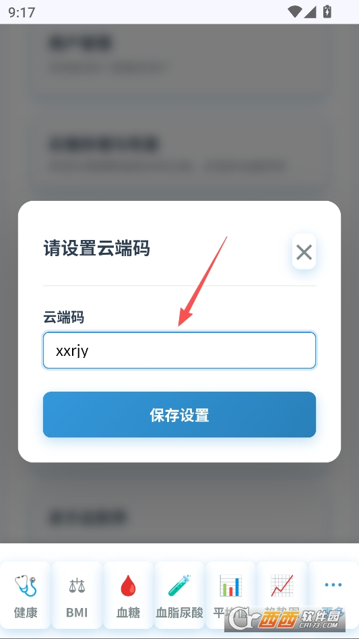Image resolution: width=359 pixels, height=639 pixels.
Task: Tap the battery charging status icon
Action: point(327,11)
